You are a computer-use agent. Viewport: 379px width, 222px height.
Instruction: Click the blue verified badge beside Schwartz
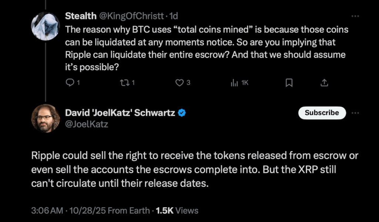182,113
